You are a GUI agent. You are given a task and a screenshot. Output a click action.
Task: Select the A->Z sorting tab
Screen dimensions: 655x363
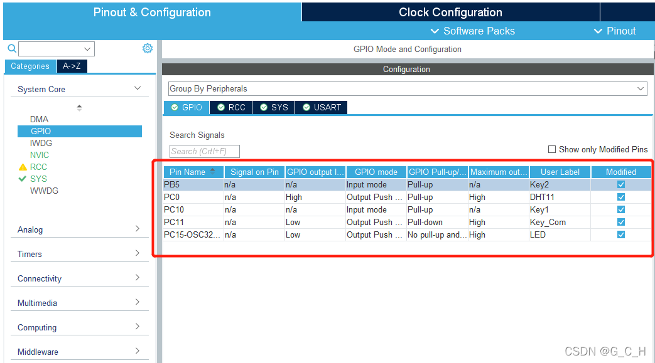pyautogui.click(x=72, y=66)
